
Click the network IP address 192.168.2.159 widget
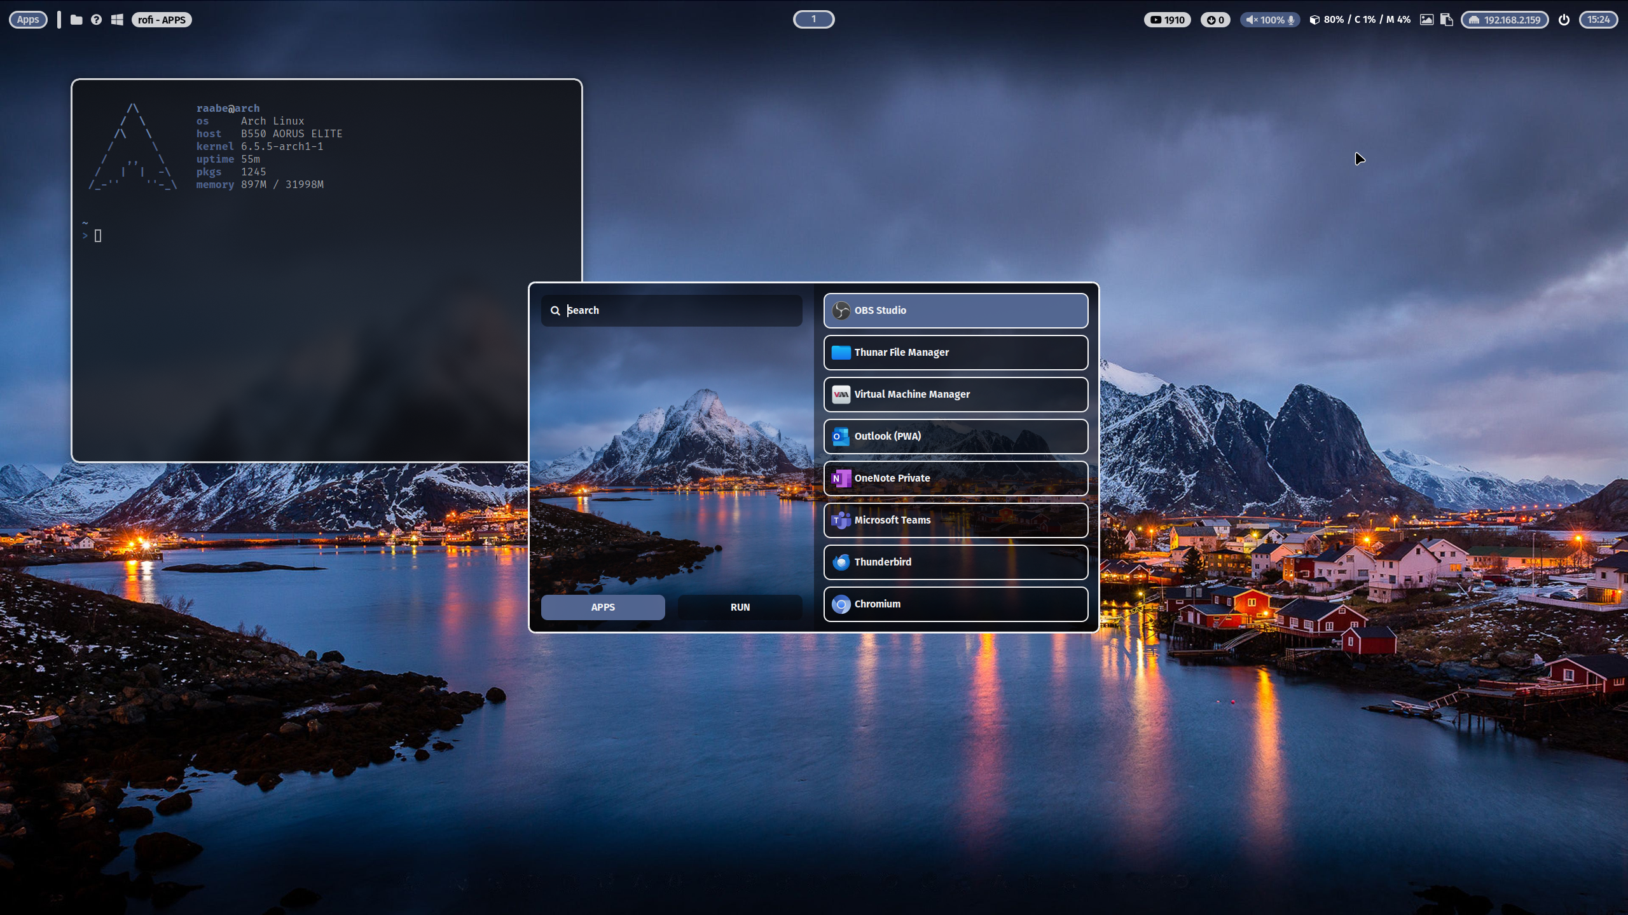[x=1504, y=20]
